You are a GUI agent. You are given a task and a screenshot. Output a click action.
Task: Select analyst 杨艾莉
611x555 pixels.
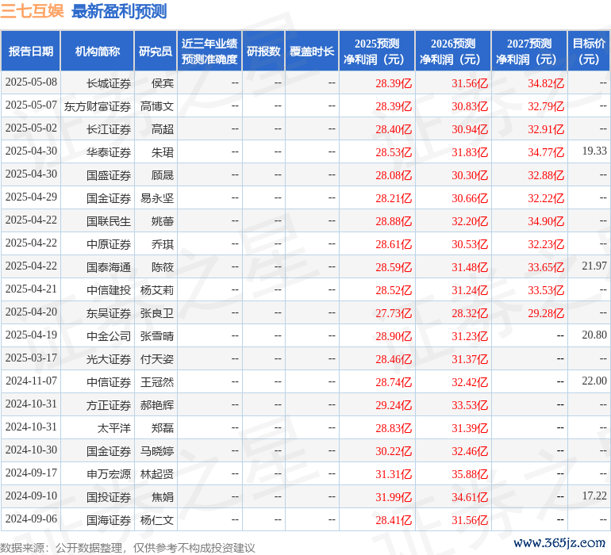(x=157, y=290)
